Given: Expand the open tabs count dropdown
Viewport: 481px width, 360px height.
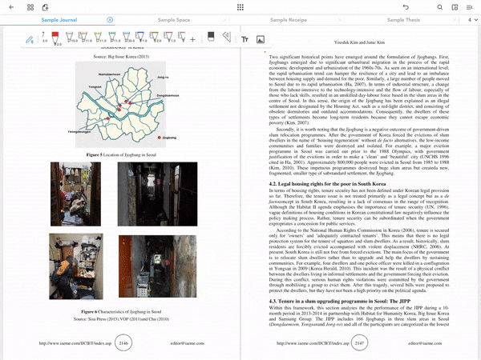Looking at the screenshot, I should pos(473,19).
